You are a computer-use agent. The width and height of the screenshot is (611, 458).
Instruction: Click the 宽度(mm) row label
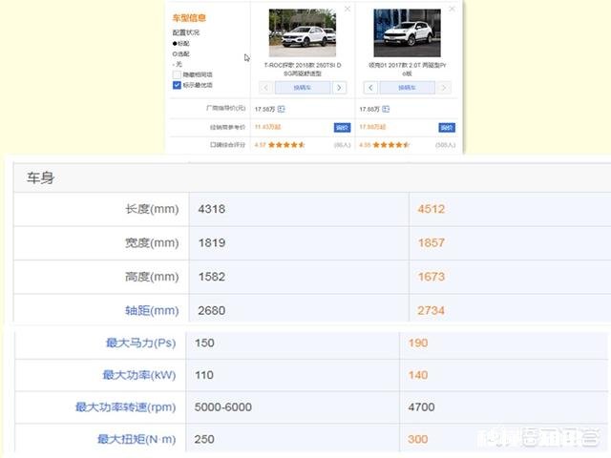coord(152,243)
